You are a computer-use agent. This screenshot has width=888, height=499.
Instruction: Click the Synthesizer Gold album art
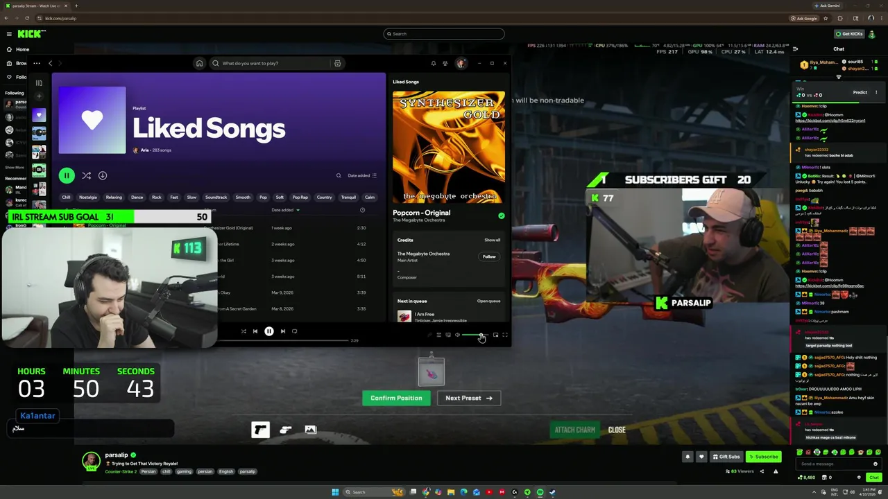tap(449, 147)
